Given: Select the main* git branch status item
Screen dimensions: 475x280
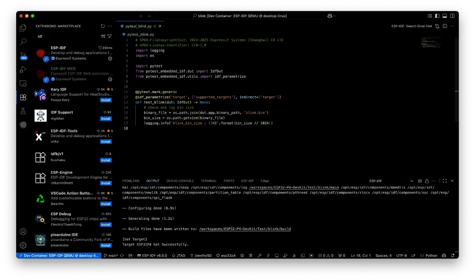Looking at the screenshot, I should click(x=111, y=255).
